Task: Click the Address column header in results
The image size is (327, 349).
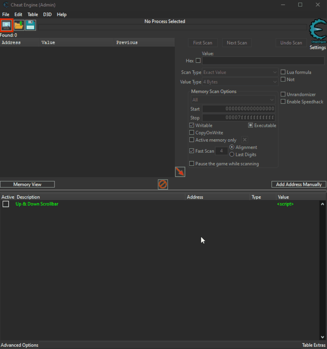Action: point(20,42)
